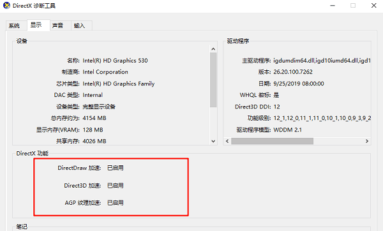383x231 pixels.
Task: Click the Direct3D 加速 status 已启用
Action: point(116,185)
